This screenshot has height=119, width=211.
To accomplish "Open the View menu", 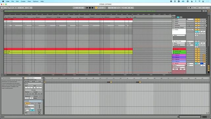I will tap(29, 1).
